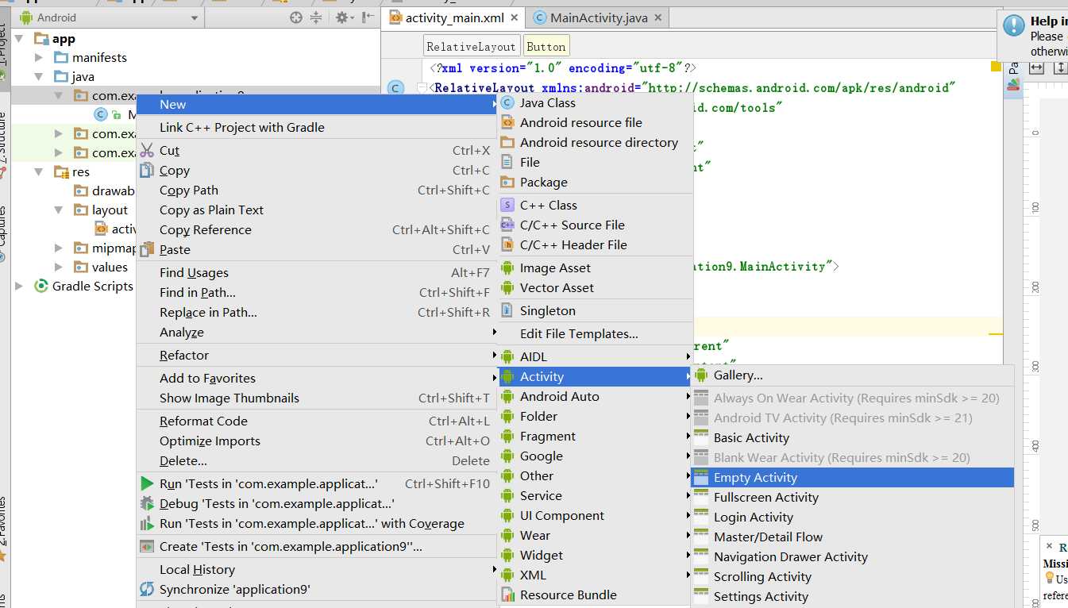The image size is (1068, 608).
Task: Open the Fragment submenu
Action: pos(595,436)
